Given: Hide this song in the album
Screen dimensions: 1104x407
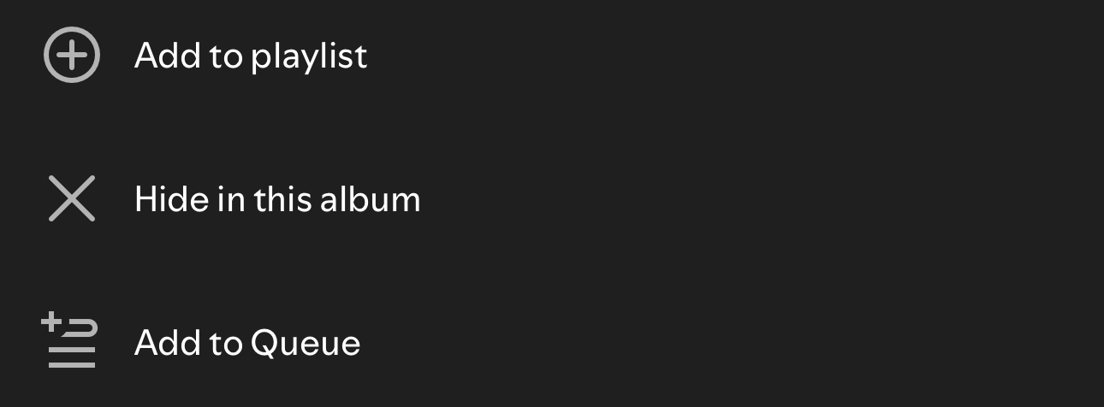Looking at the screenshot, I should (x=277, y=200).
